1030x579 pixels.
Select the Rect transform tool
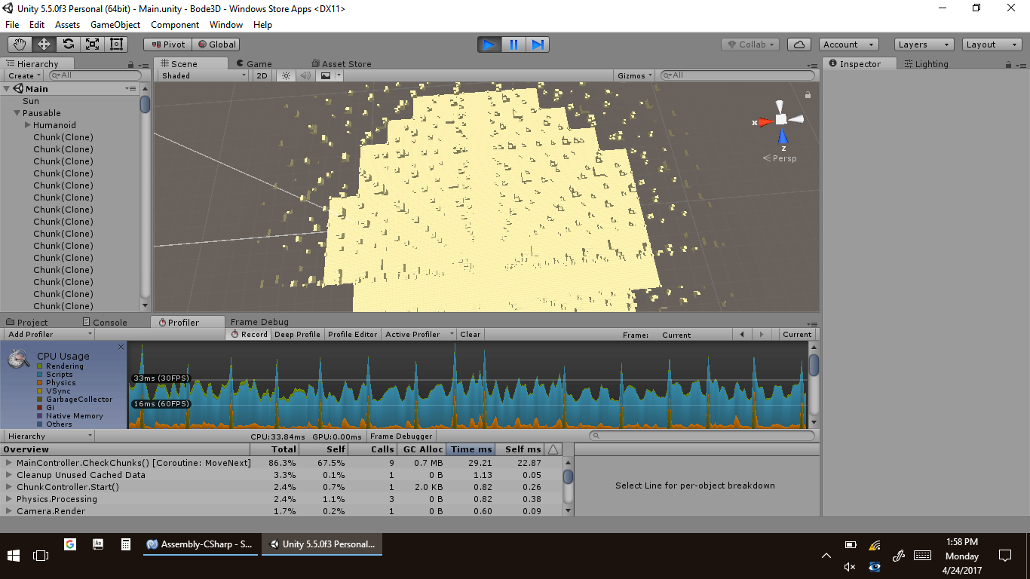[x=116, y=44]
